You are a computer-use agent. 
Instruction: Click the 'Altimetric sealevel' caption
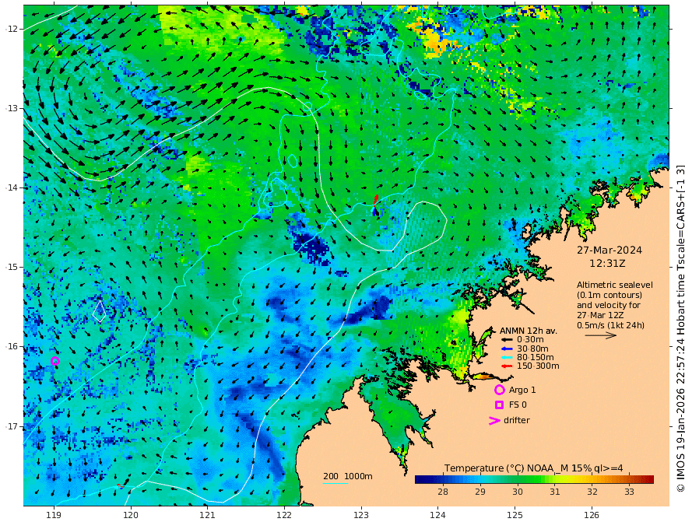coord(615,285)
